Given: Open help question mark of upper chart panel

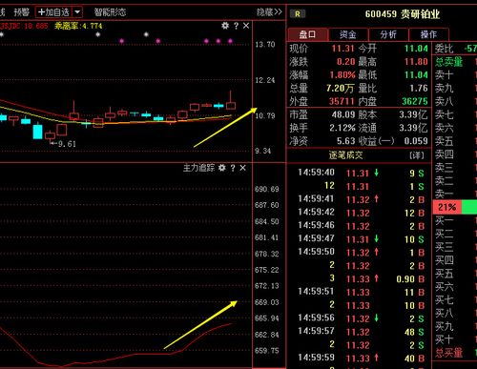Looking at the screenshot, I should coord(236,26).
